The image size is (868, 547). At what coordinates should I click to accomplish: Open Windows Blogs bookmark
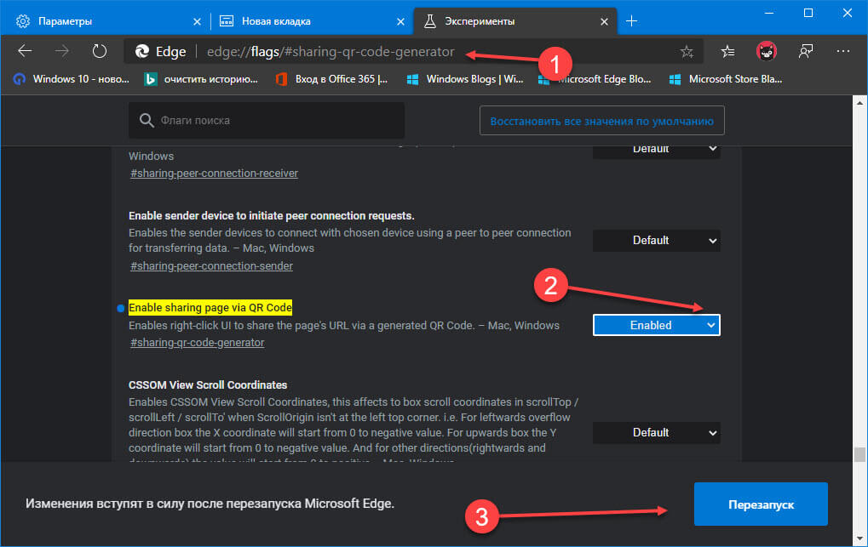(x=464, y=79)
